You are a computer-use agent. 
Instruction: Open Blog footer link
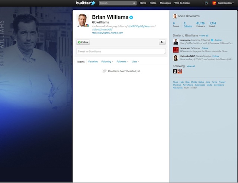(x=187, y=82)
